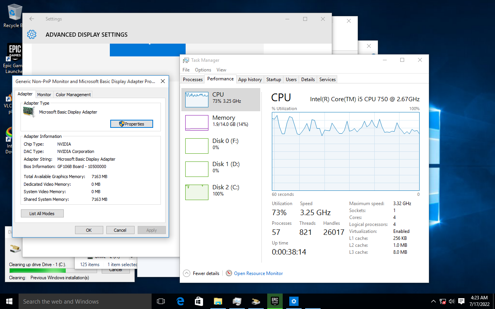Open Resource Monitor link
The image size is (495, 309).
point(258,273)
